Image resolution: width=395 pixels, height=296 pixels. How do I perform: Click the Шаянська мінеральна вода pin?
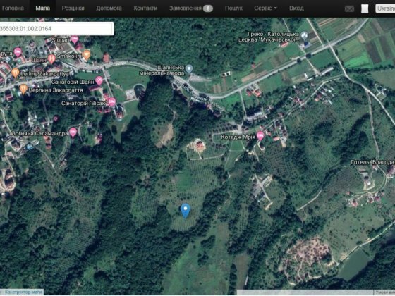pos(189,69)
